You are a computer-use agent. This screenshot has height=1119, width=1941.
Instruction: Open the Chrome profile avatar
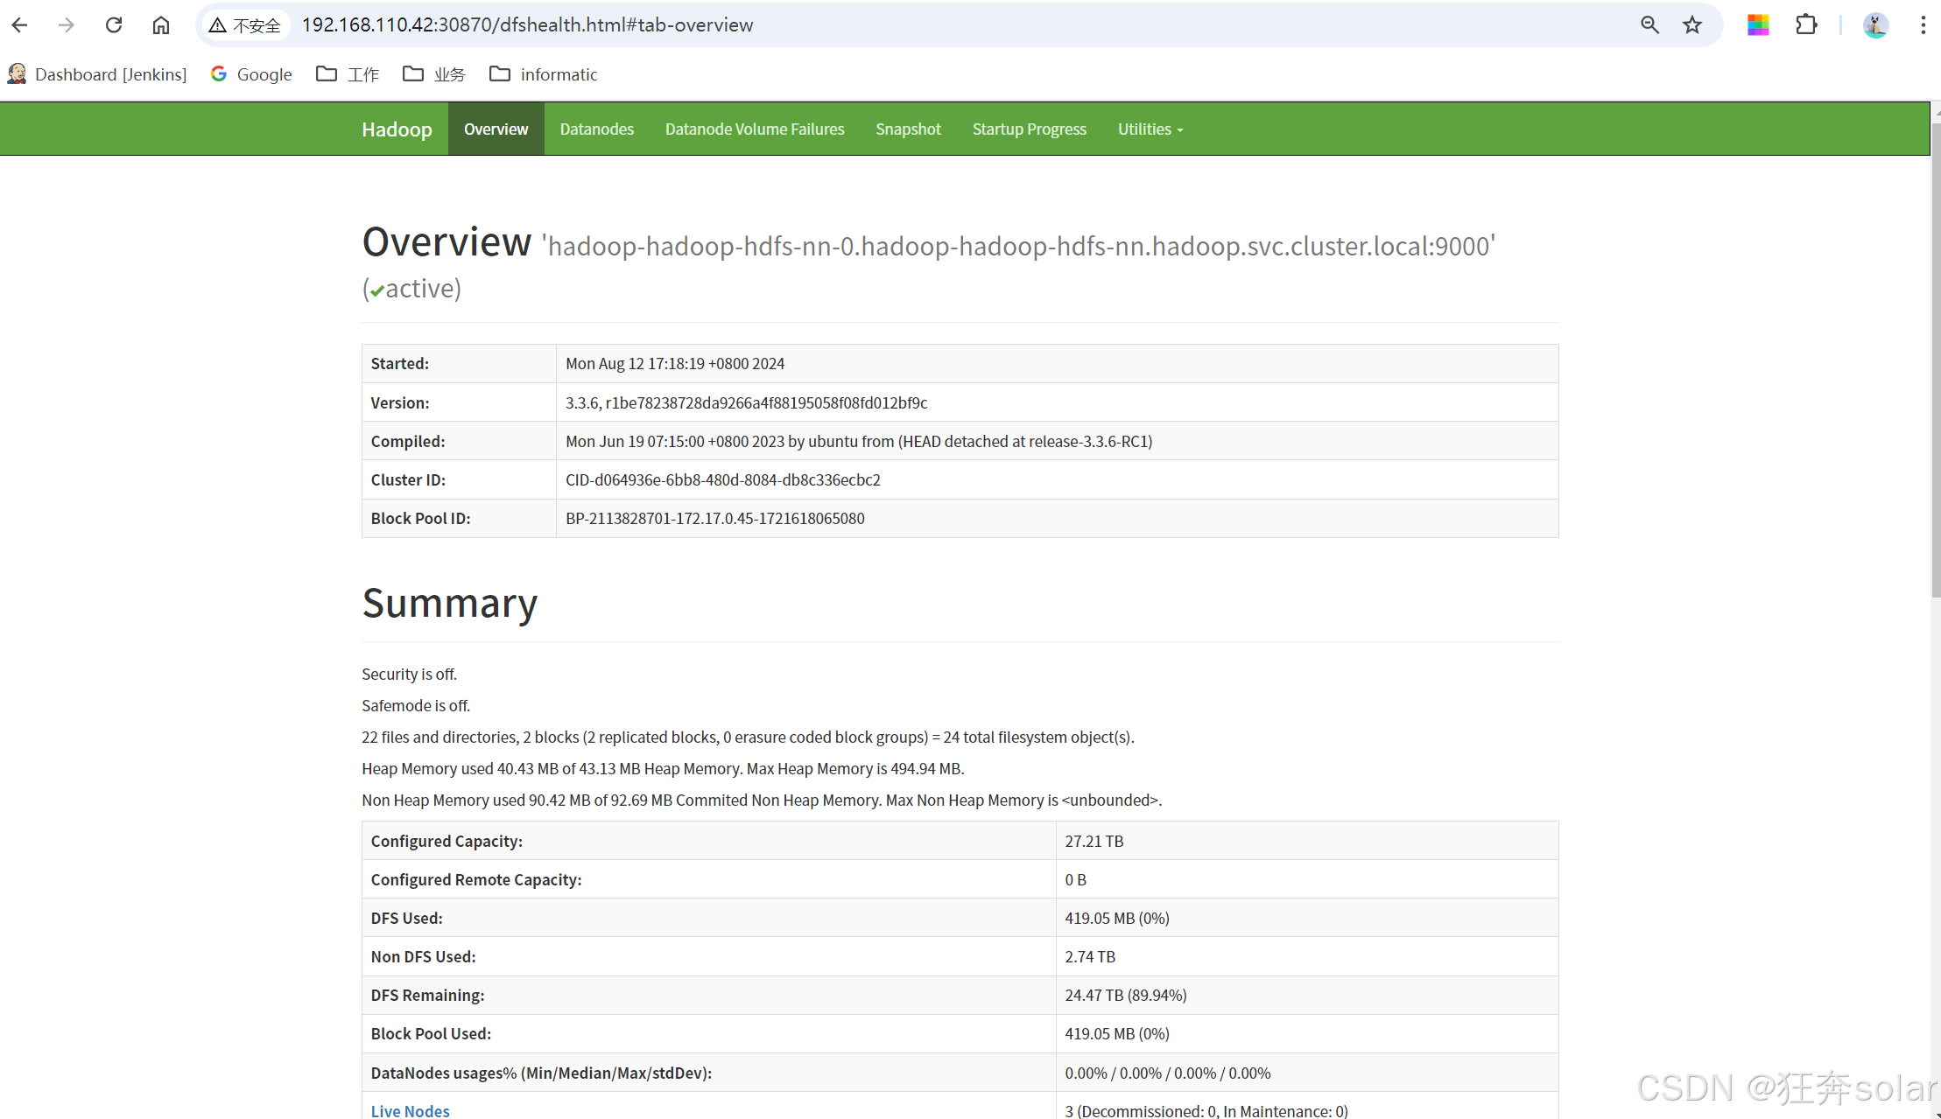[1875, 24]
